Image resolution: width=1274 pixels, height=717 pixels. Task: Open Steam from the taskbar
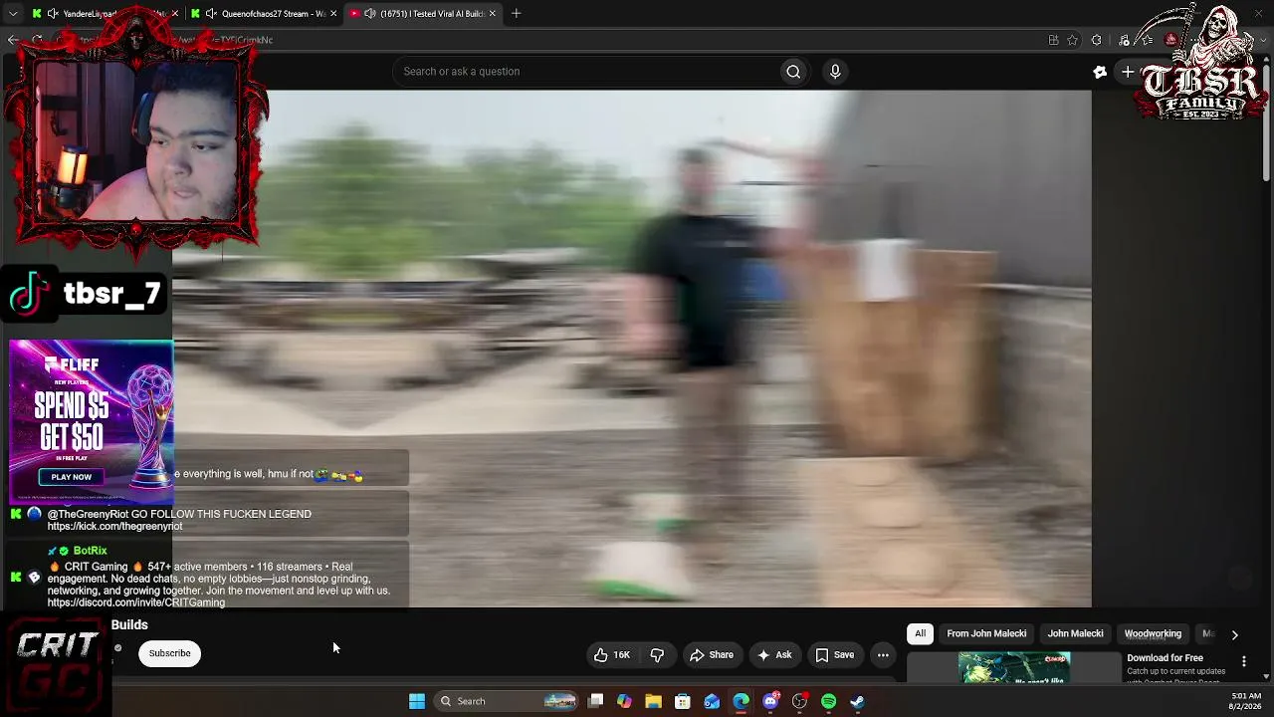857,701
